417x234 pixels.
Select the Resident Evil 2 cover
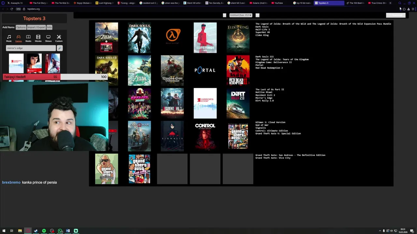click(x=172, y=103)
